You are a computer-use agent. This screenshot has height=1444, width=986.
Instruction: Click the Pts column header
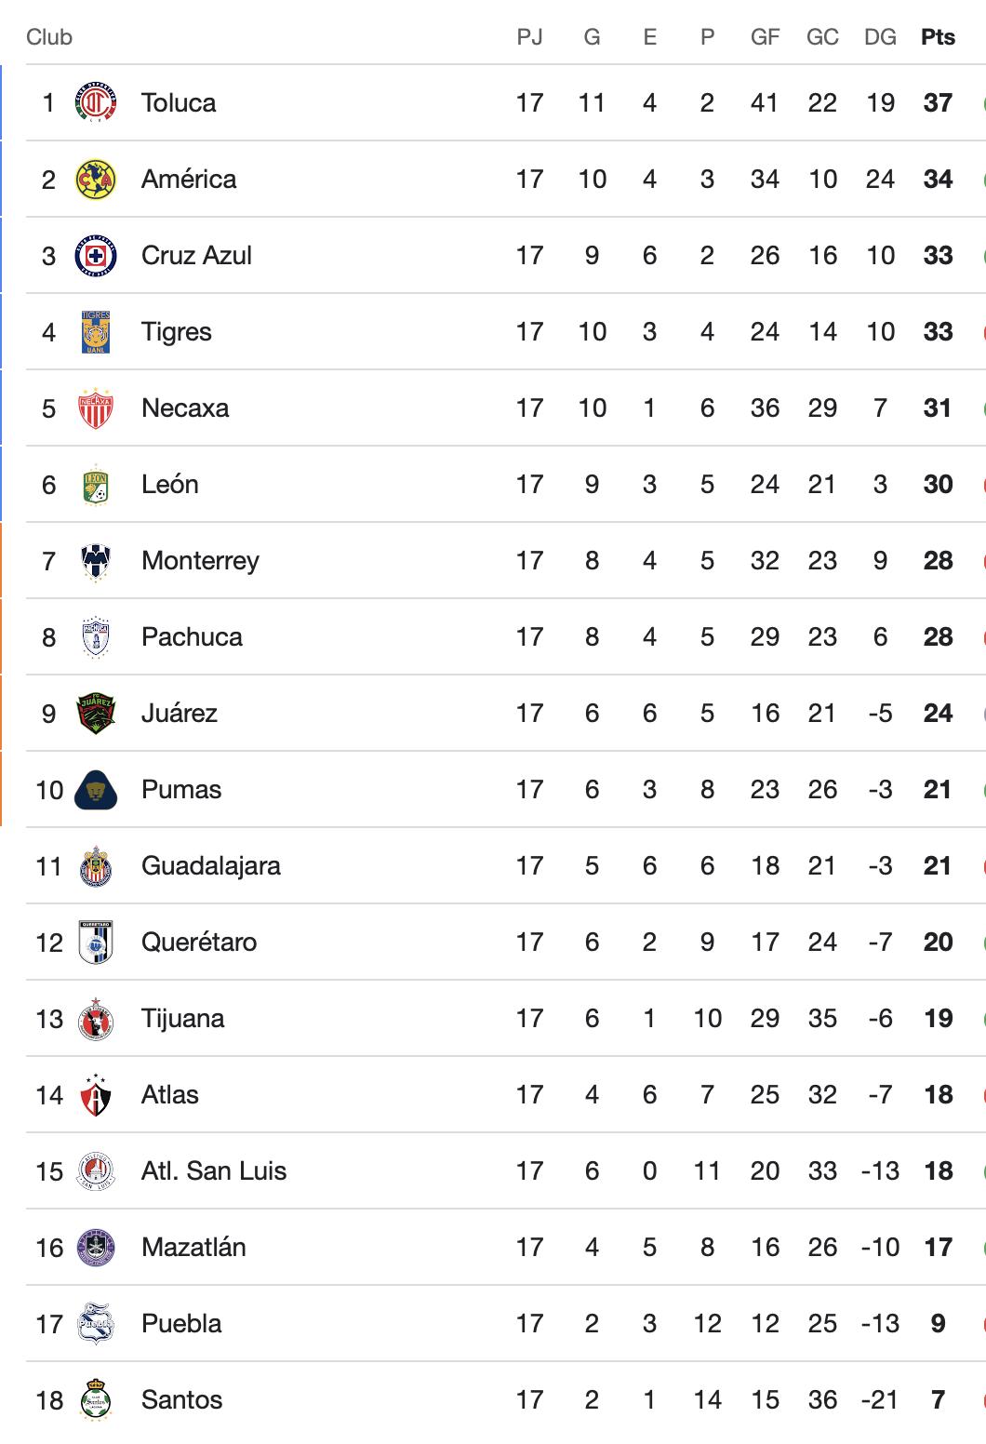[x=938, y=37]
